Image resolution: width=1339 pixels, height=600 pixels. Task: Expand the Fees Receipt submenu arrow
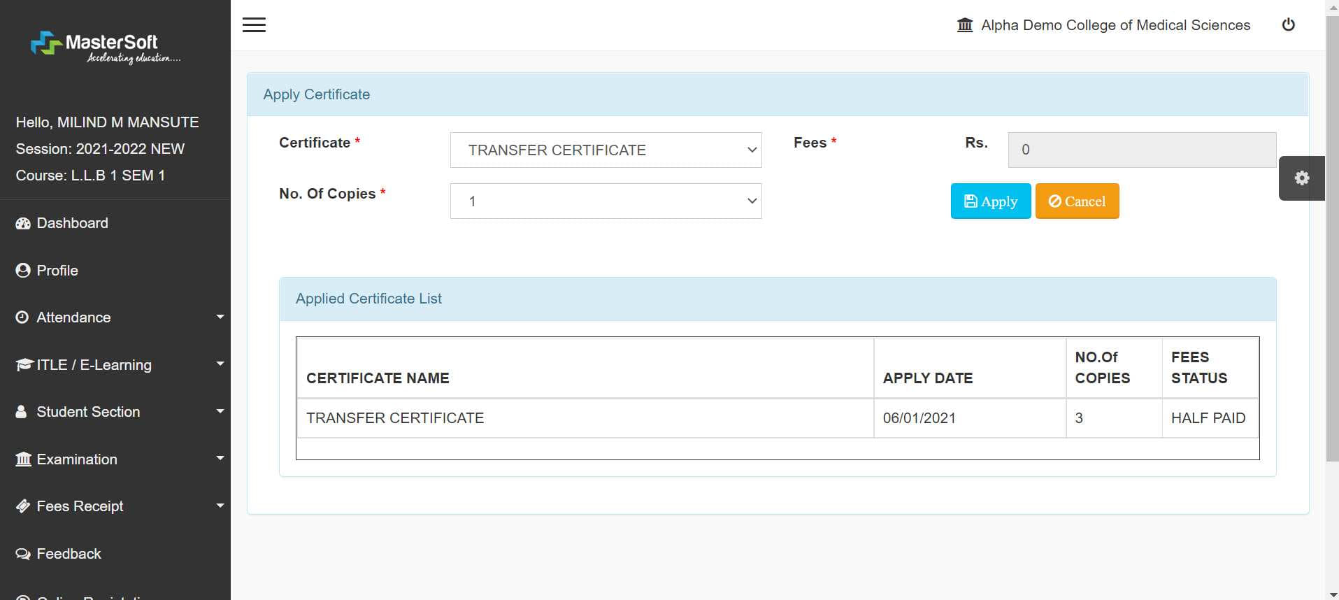pos(220,506)
